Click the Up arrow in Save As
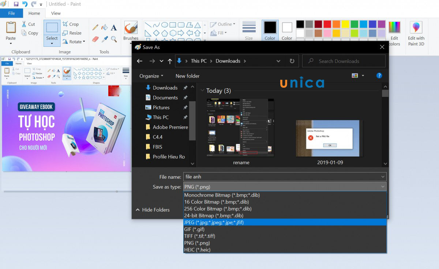 [170, 61]
